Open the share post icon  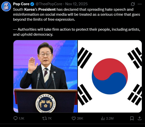tap(140, 119)
